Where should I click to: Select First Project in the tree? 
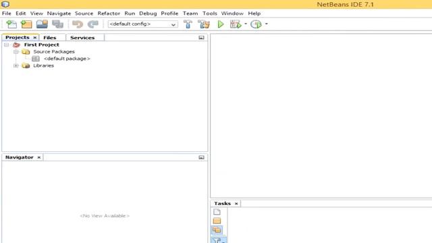point(42,45)
